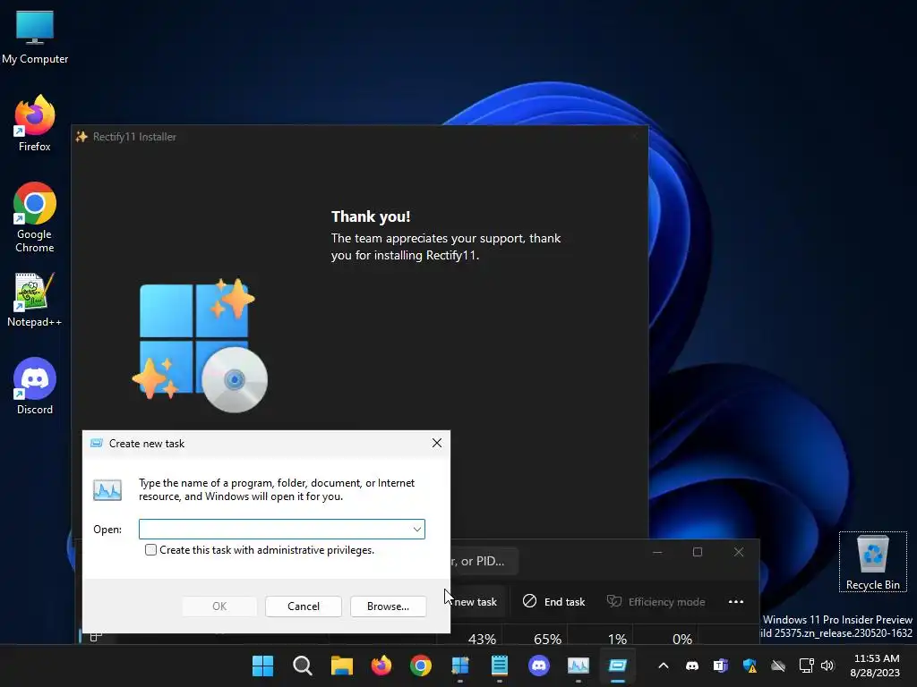Minimize the Task Manager window
This screenshot has width=917, height=687.
point(657,552)
